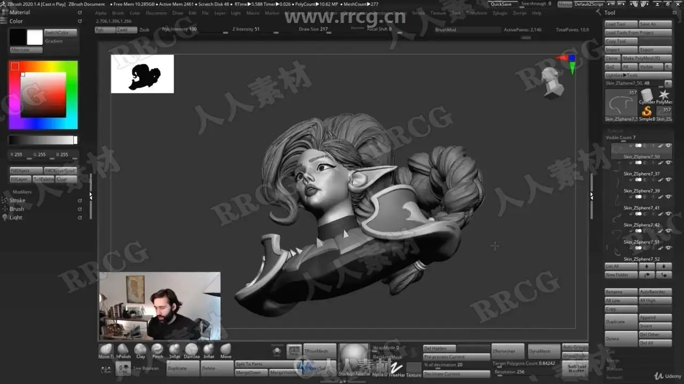The width and height of the screenshot is (684, 384).
Task: Select the Move Topological brush
Action: click(x=106, y=351)
